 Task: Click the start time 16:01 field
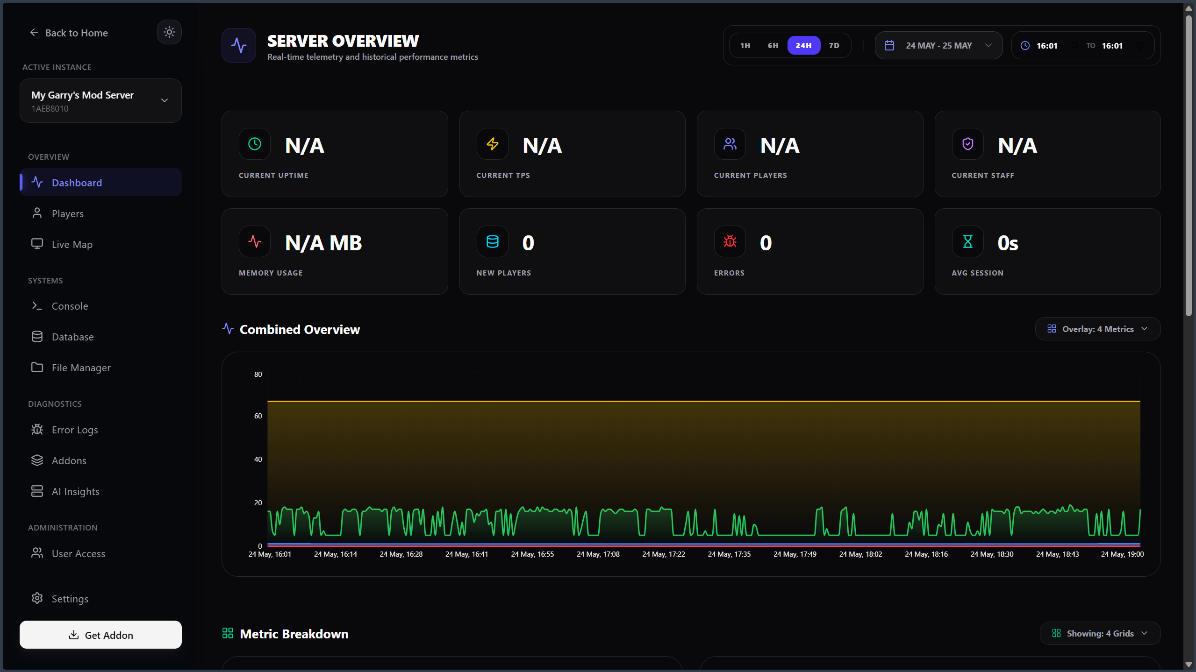[1047, 45]
